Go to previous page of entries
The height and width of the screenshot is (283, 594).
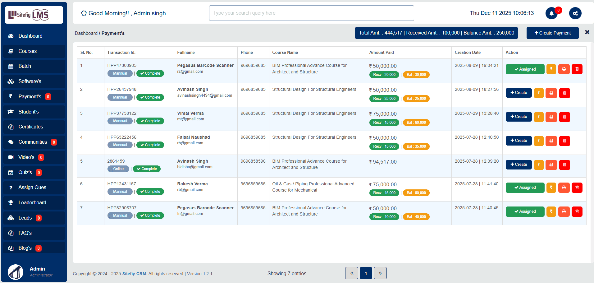(x=352, y=273)
